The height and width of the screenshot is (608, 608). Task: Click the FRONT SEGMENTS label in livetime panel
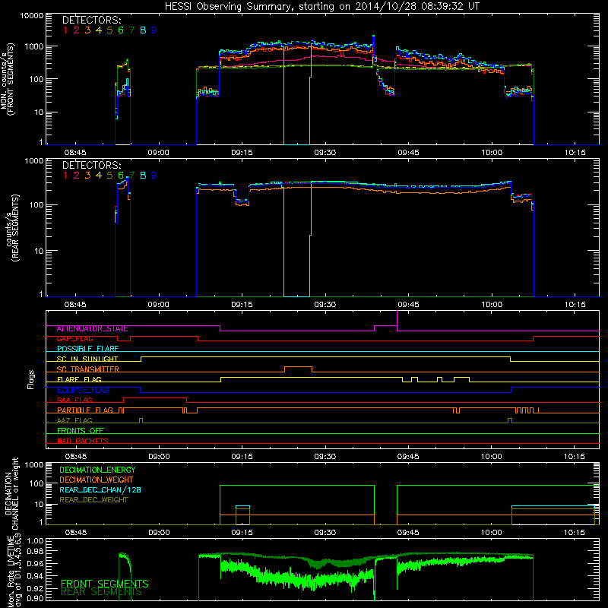coord(105,584)
